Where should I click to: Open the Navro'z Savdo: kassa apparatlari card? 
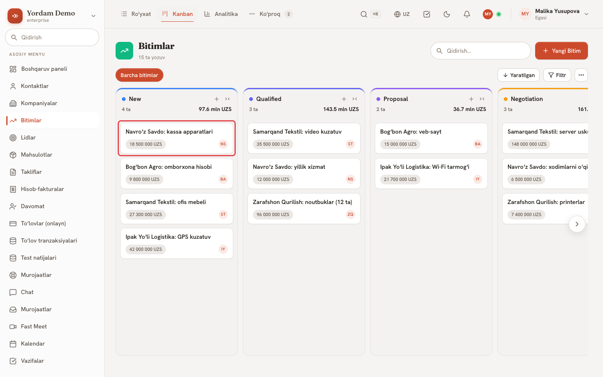(177, 138)
